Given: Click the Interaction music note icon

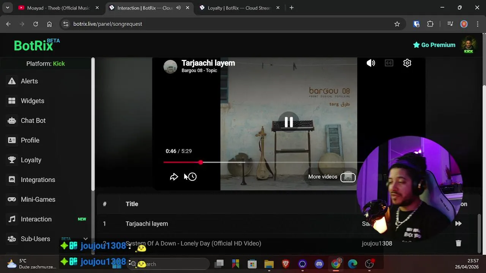Looking at the screenshot, I should (12, 219).
